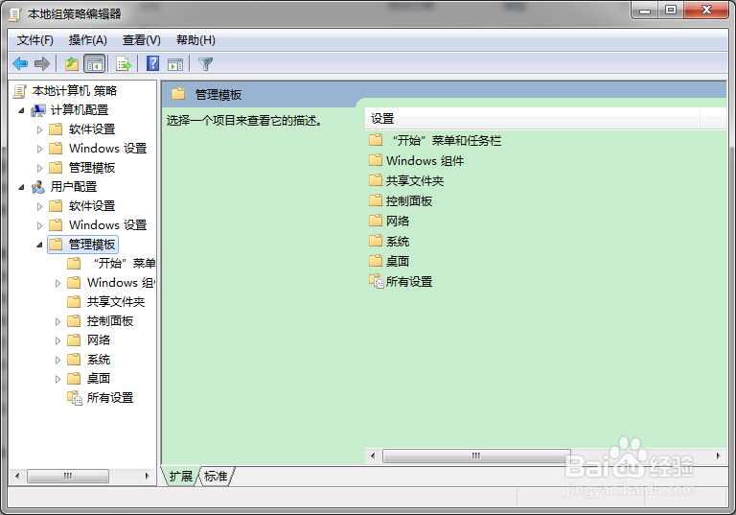Select 控制面板 in the right list

pos(409,201)
